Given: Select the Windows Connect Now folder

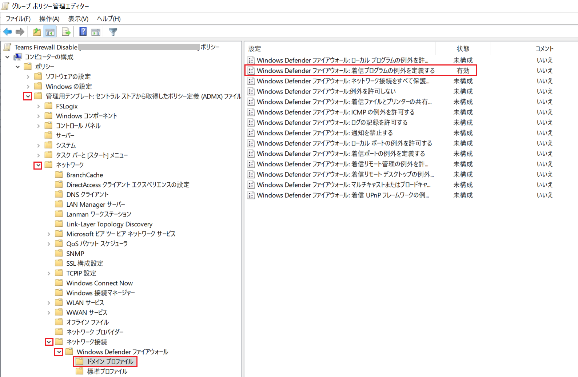Looking at the screenshot, I should pyautogui.click(x=99, y=283).
